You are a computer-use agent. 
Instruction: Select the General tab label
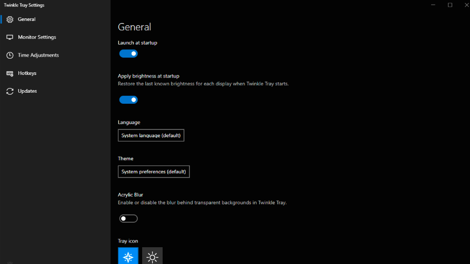27,19
